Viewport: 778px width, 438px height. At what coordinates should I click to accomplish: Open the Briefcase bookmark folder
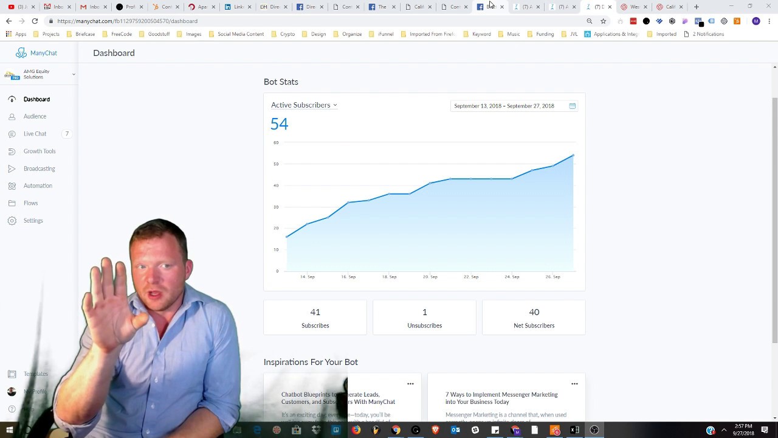coord(81,34)
